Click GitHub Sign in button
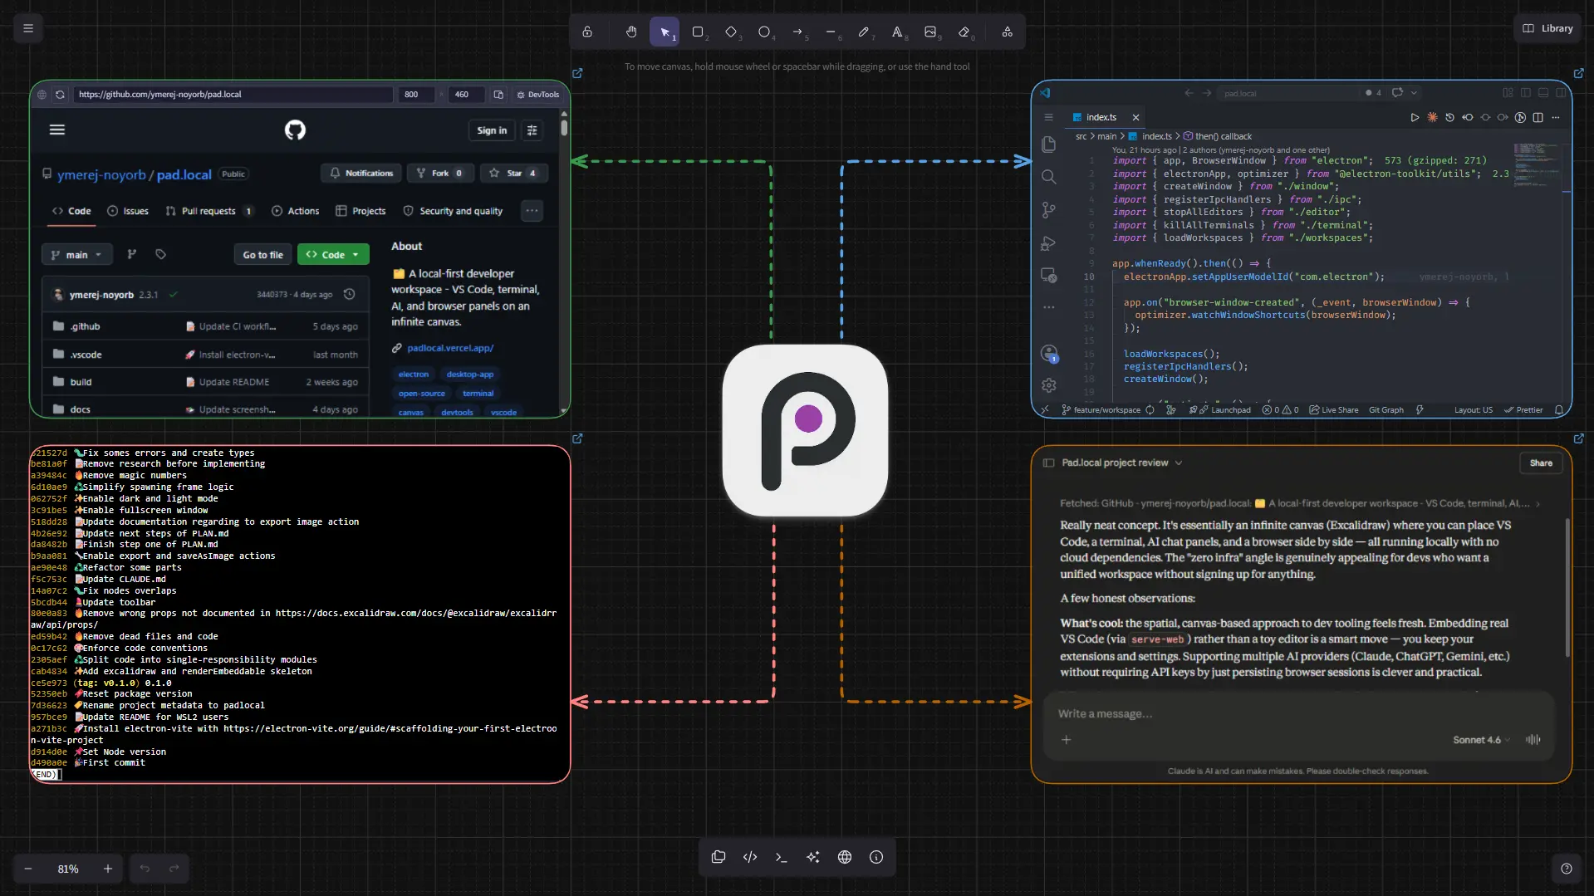Image resolution: width=1594 pixels, height=896 pixels. tap(492, 130)
